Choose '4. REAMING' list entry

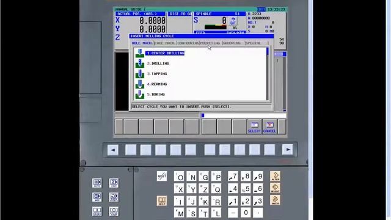coord(157,84)
